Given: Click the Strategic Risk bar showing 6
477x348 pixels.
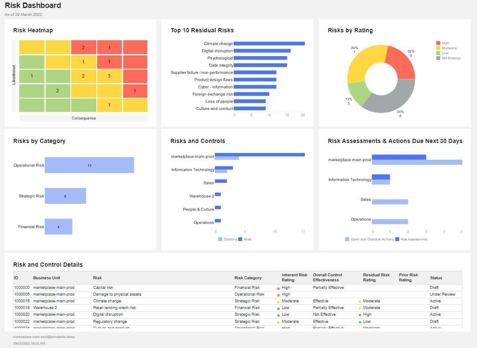Looking at the screenshot, I should tap(65, 196).
